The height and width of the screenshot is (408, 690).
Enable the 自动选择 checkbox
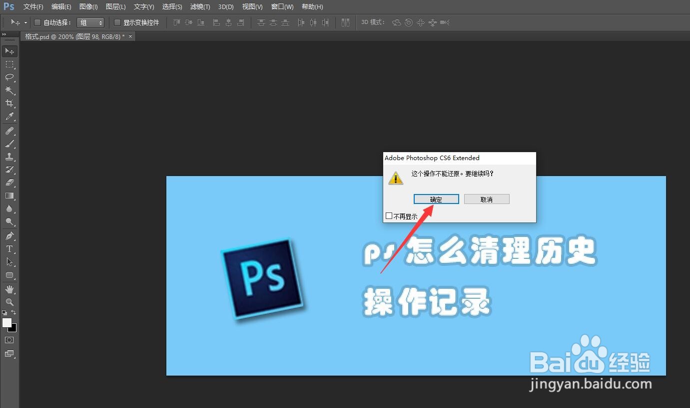37,22
